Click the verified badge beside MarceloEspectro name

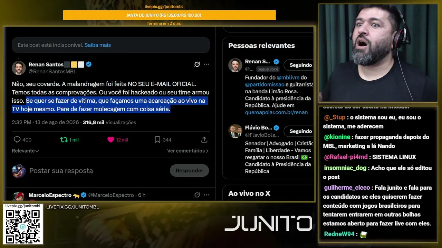pos(83,195)
